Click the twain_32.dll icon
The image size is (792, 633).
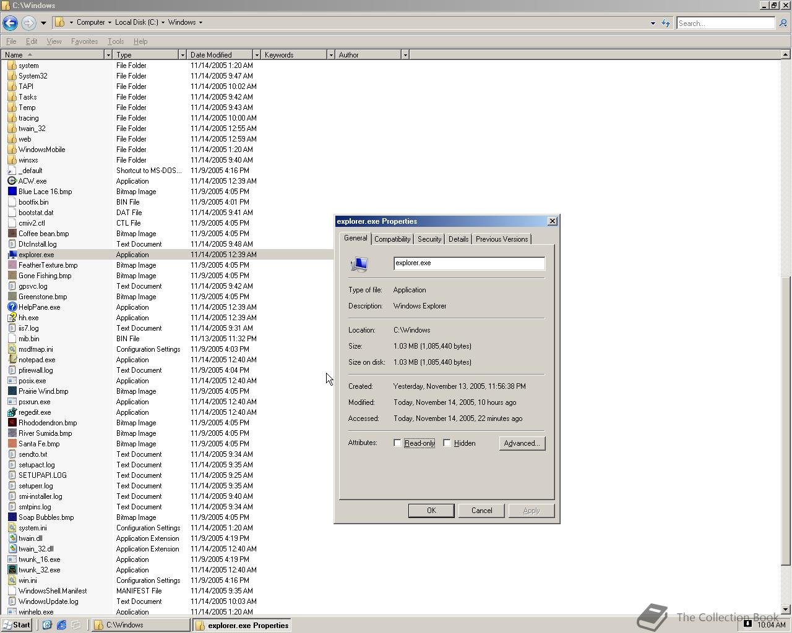[x=12, y=549]
